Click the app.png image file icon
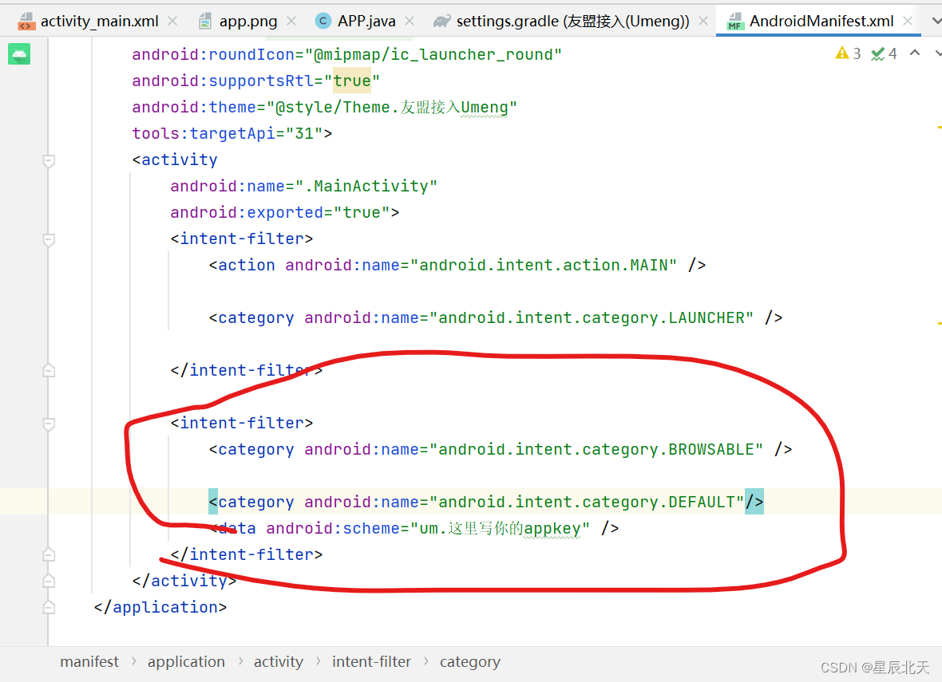942x682 pixels. (x=205, y=22)
